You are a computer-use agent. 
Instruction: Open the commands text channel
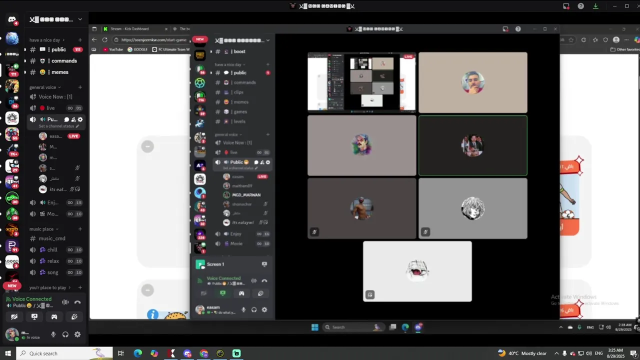55,61
